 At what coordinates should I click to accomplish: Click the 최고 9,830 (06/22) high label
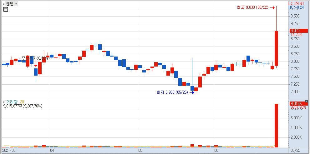(253, 7)
